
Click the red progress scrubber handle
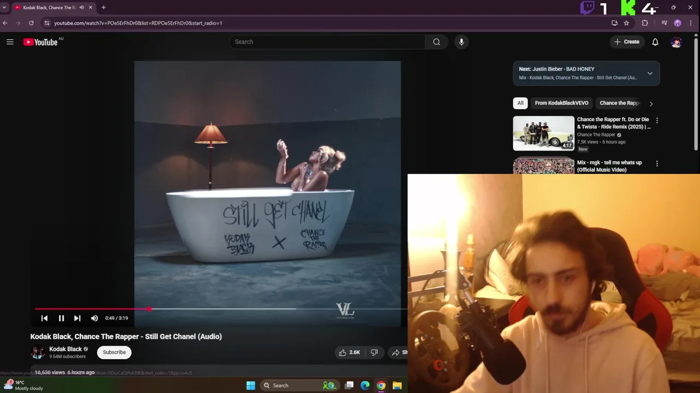coord(149,309)
